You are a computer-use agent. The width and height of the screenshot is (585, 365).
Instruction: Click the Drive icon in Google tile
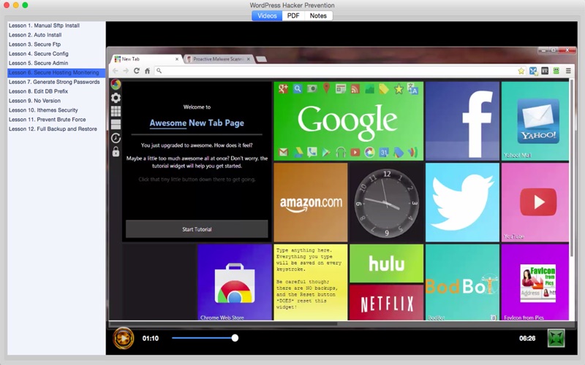[298, 152]
